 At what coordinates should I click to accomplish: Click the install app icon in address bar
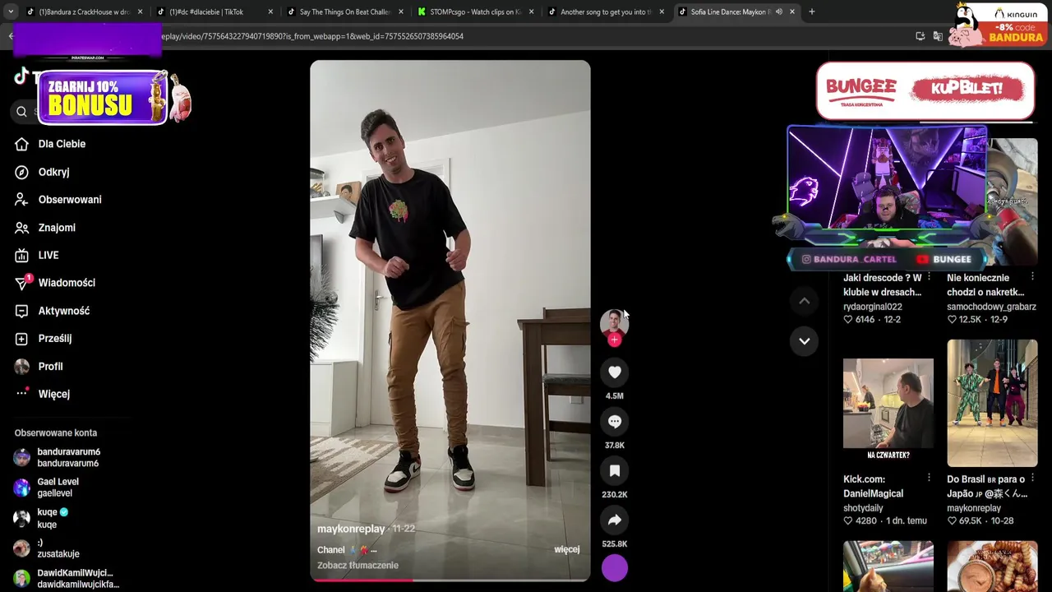[920, 36]
